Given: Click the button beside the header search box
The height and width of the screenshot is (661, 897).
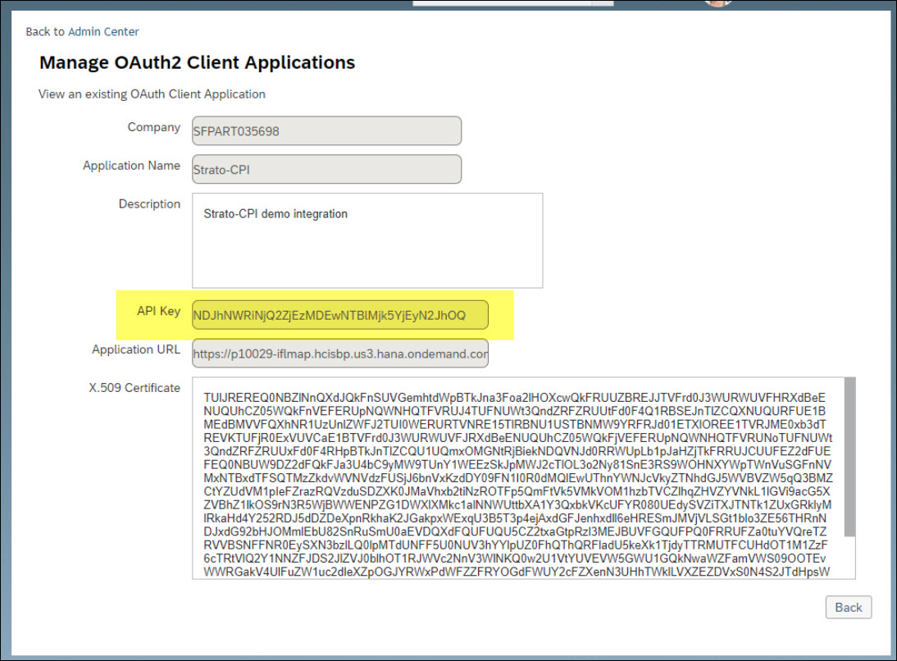Looking at the screenshot, I should (x=603, y=3).
